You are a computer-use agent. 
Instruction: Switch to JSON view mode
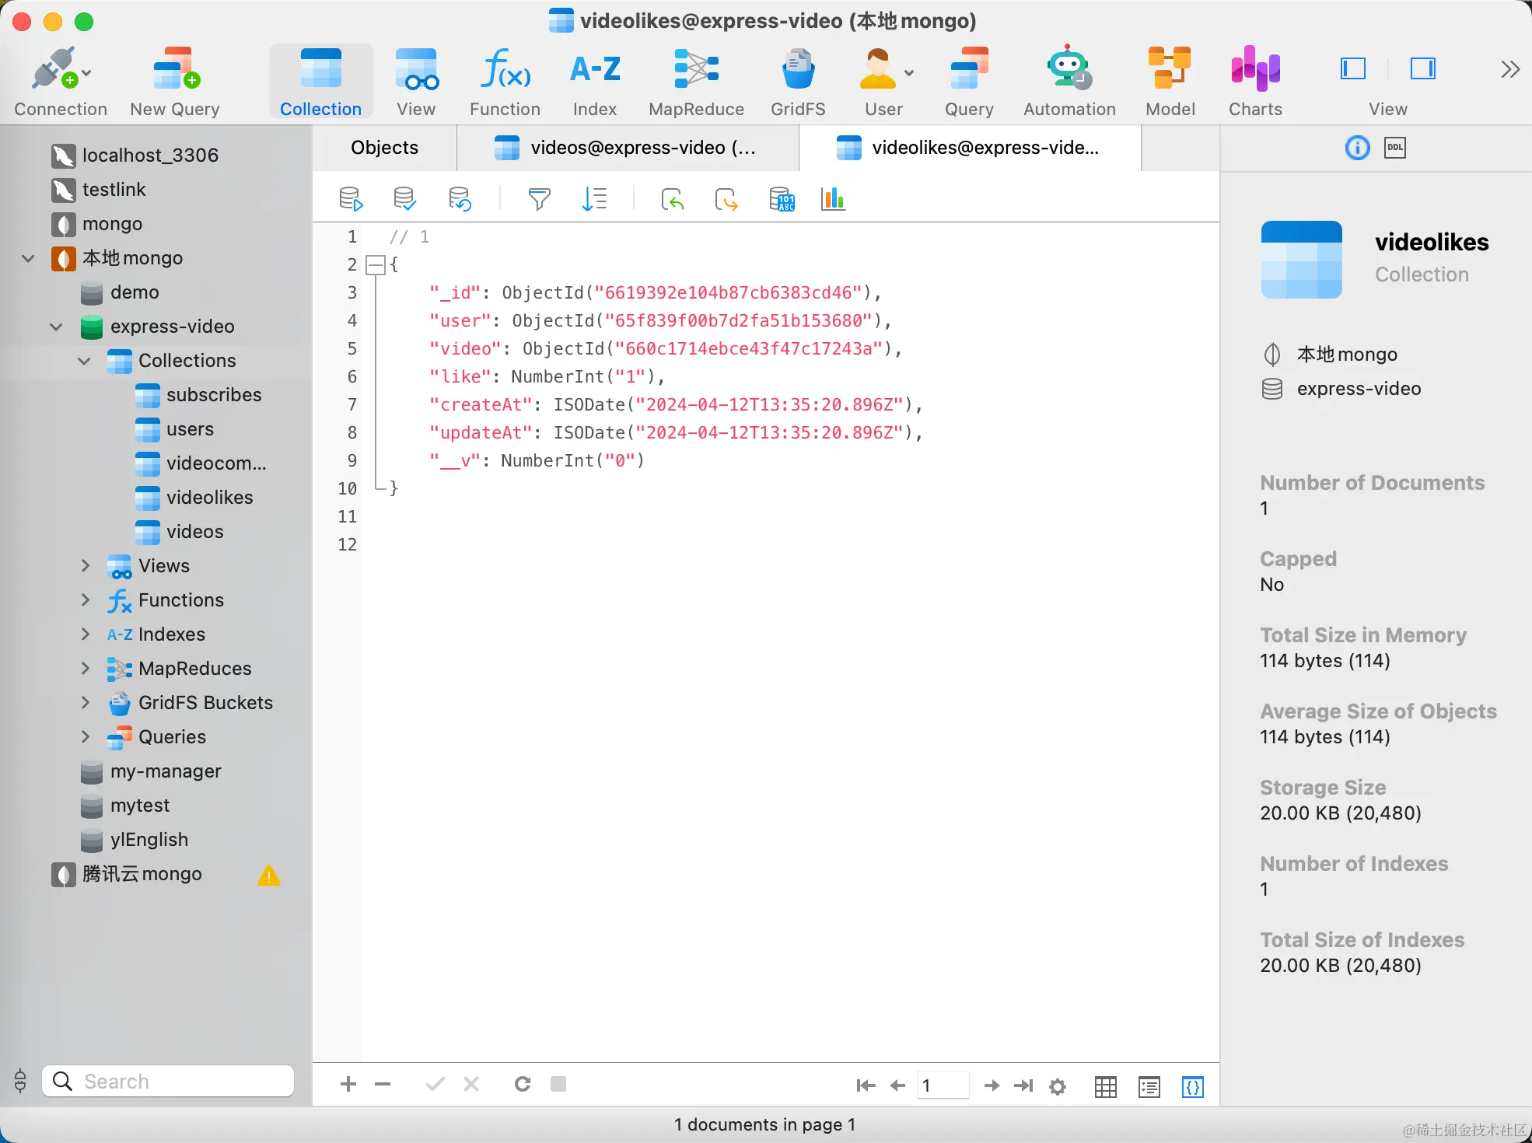pyautogui.click(x=1192, y=1086)
